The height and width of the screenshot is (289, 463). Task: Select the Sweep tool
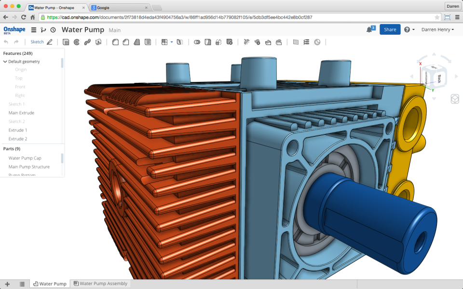pos(88,42)
